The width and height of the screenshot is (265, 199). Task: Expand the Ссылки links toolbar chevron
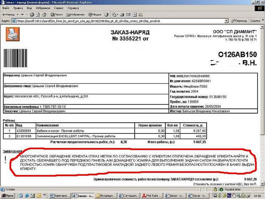(263, 20)
